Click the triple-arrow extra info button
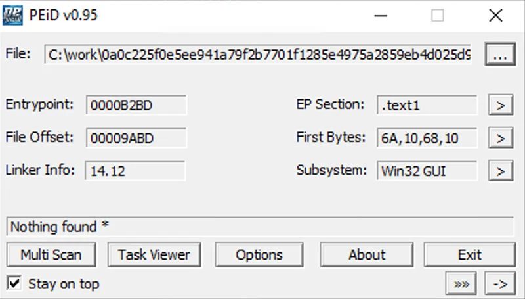 pos(461,284)
